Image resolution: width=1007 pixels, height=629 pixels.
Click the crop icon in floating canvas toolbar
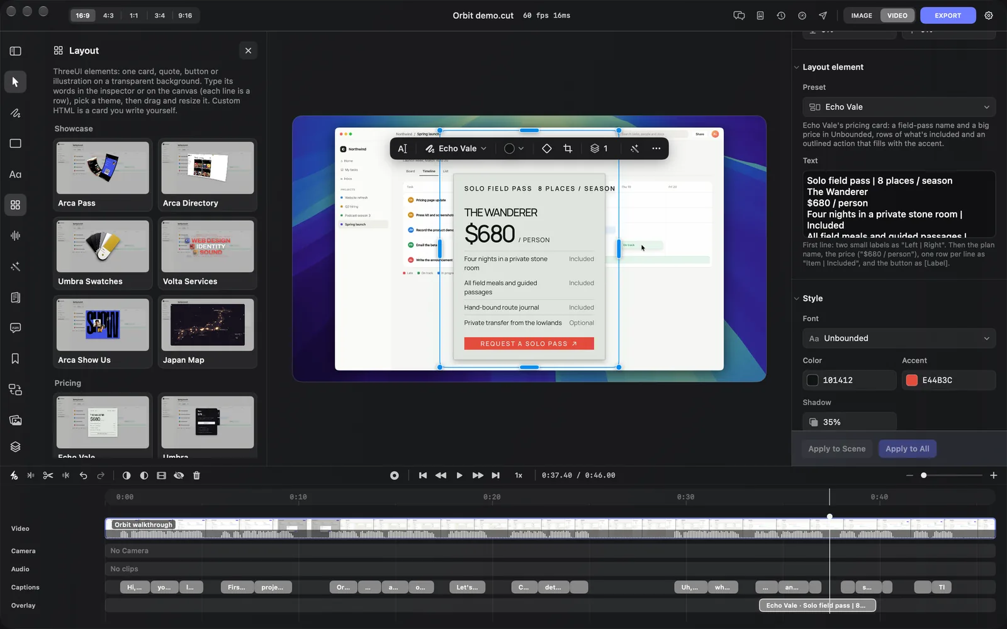pos(568,148)
